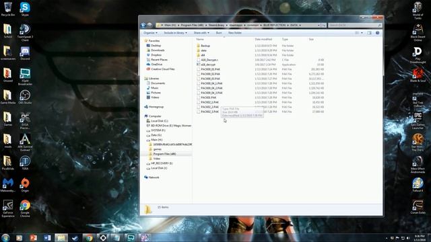This screenshot has width=431, height=242.
Task: Open Word from the taskbar
Action: point(47,237)
